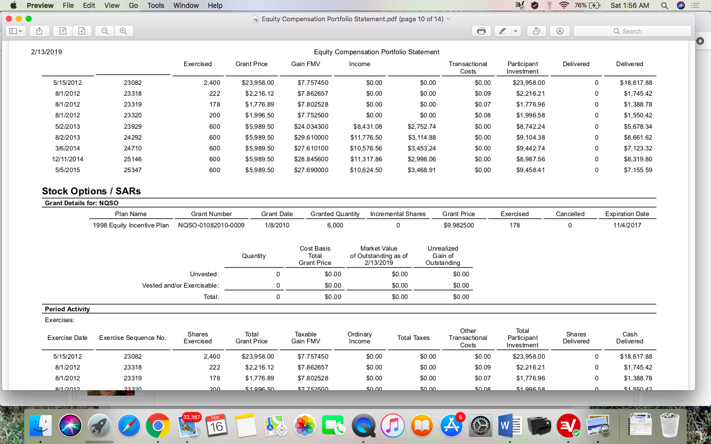
Task: Open Google Chrome from the Dock
Action: coord(158,425)
